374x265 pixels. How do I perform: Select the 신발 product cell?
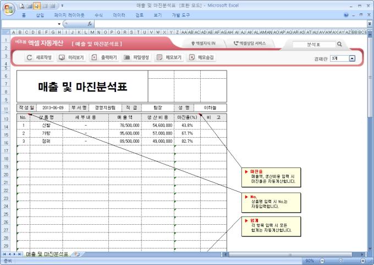coord(46,126)
